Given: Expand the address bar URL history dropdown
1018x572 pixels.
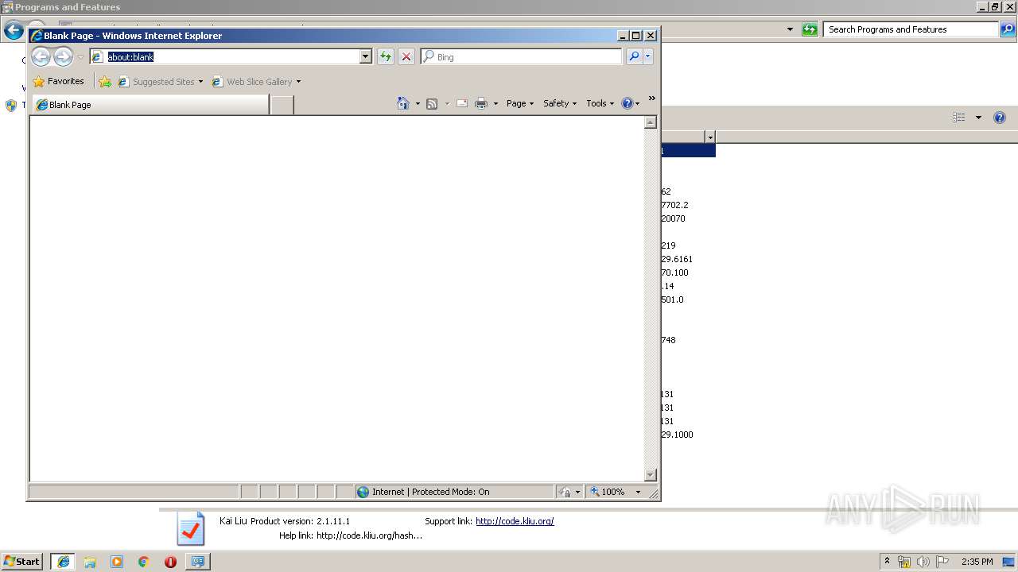Looking at the screenshot, I should pyautogui.click(x=366, y=56).
